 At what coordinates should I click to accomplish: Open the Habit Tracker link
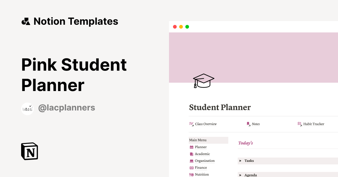pos(313,124)
